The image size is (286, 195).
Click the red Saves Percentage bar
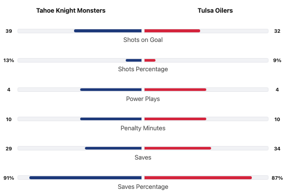[x=198, y=178]
